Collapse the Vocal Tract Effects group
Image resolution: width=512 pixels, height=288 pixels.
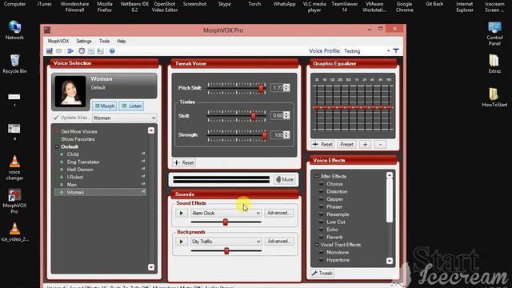pos(316,245)
